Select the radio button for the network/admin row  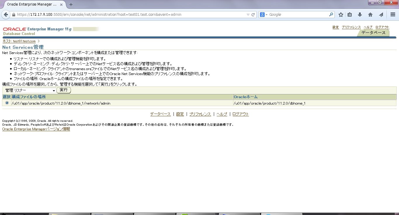7,103
